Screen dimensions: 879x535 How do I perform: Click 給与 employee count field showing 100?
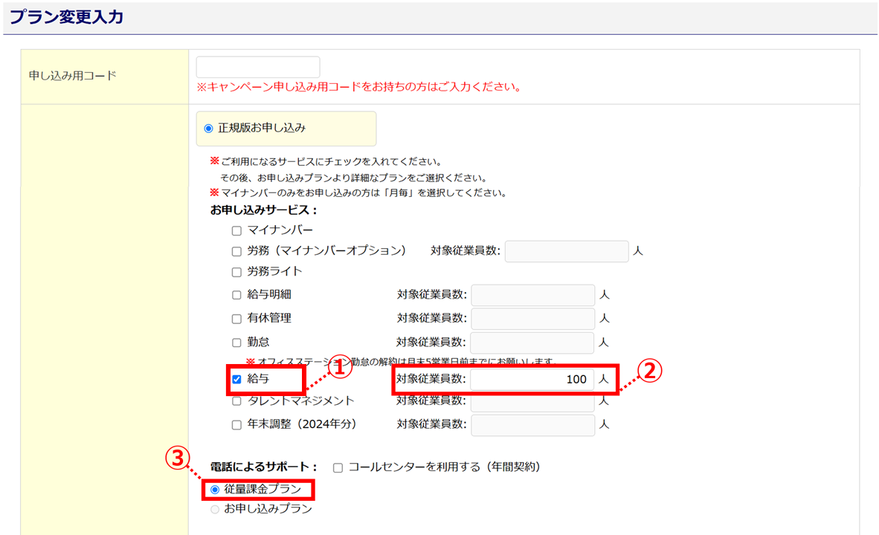point(532,379)
